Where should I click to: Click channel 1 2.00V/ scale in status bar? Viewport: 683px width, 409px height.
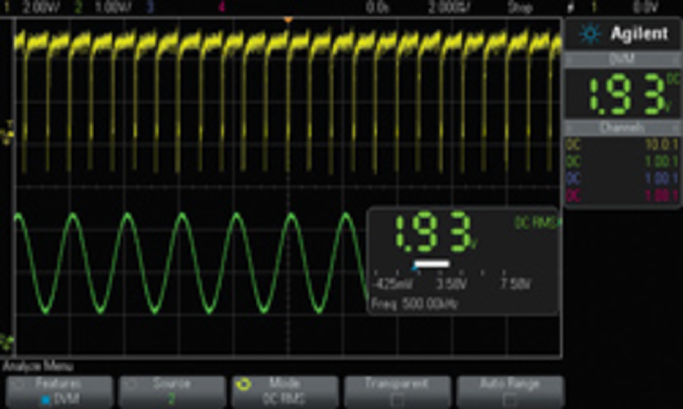pyautogui.click(x=41, y=7)
